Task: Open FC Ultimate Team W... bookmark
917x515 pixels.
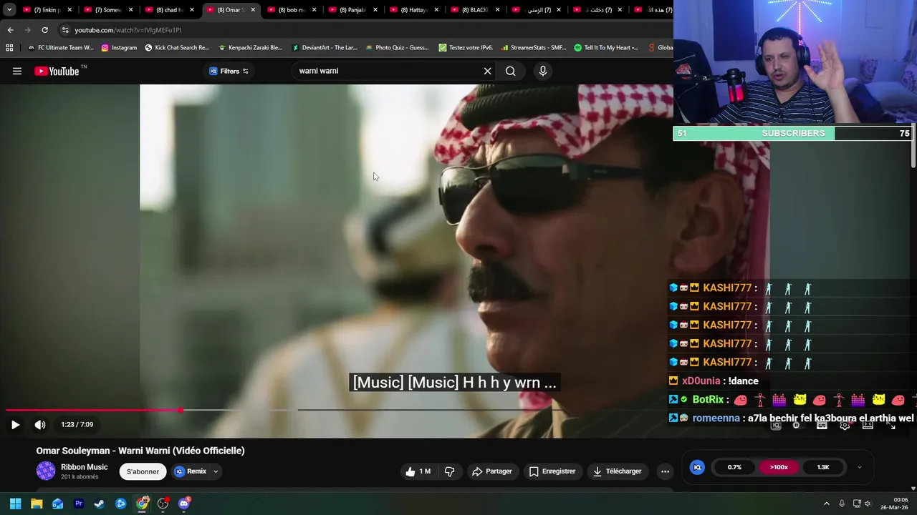Action: [59, 48]
